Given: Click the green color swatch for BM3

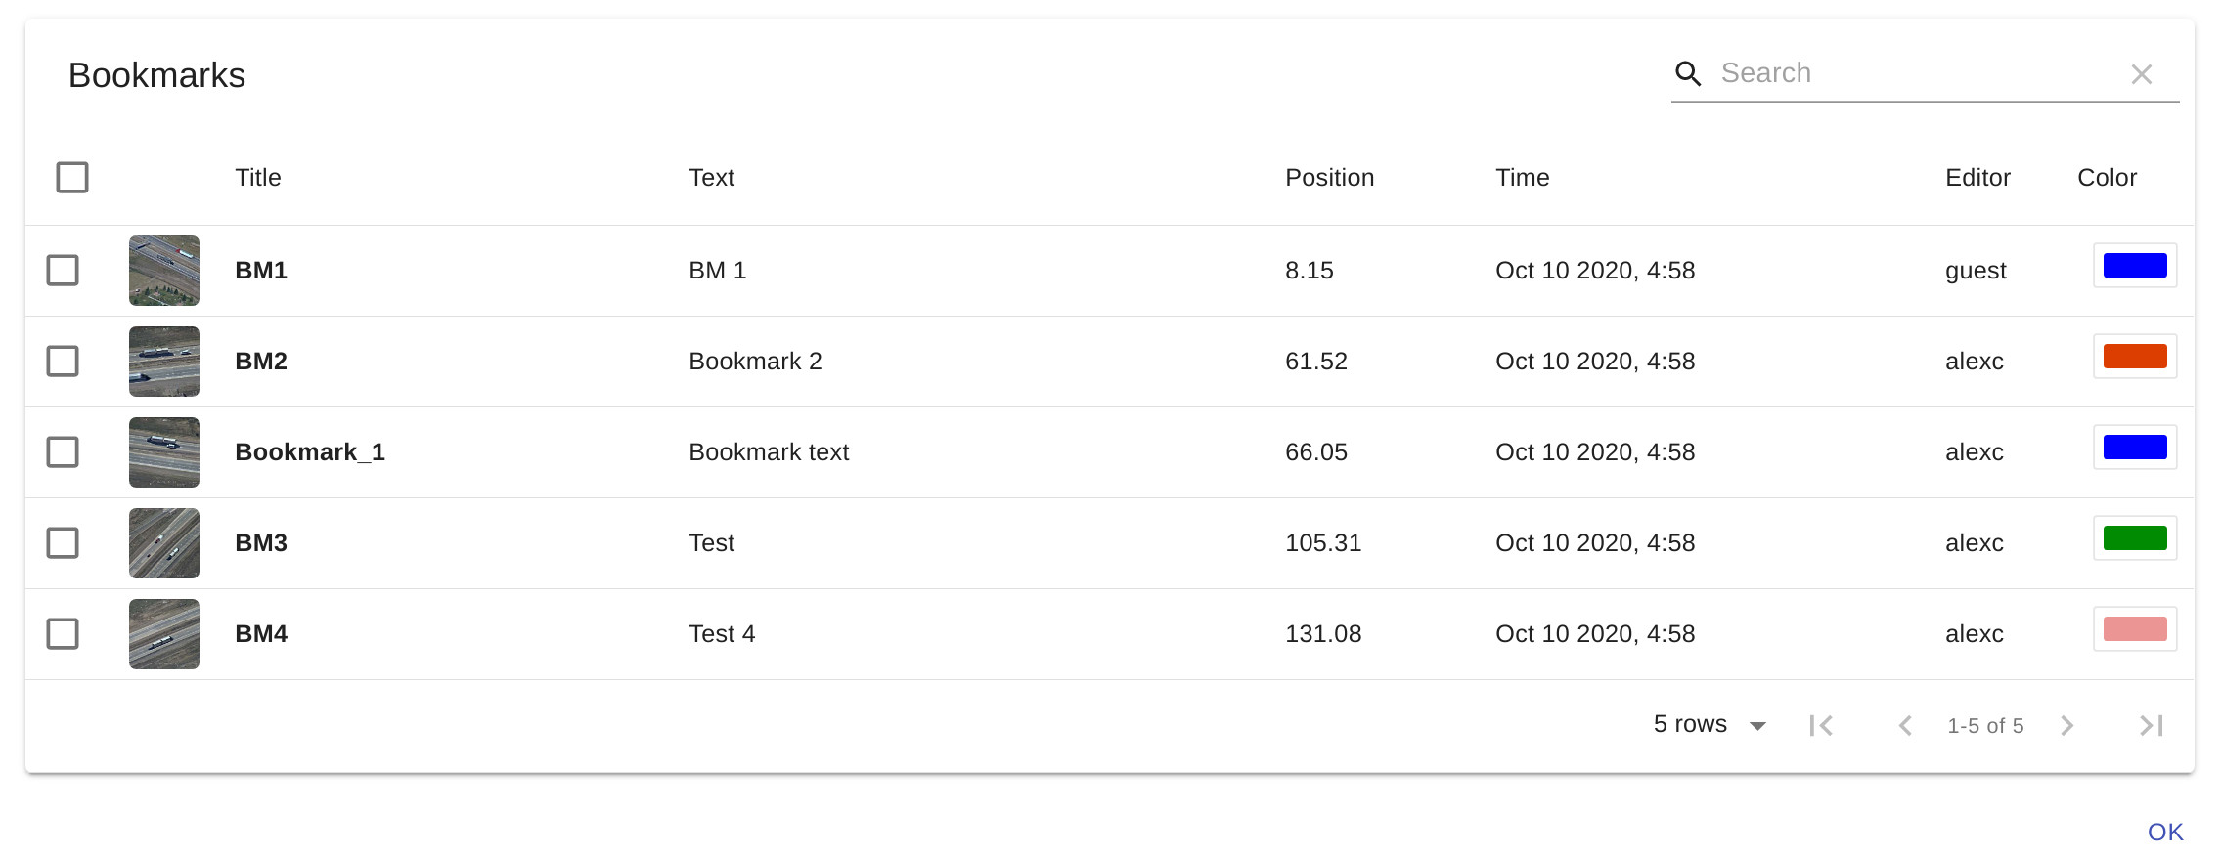Looking at the screenshot, I should click(x=2135, y=538).
